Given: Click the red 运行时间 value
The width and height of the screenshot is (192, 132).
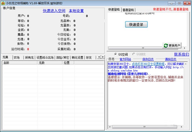Looking at the screenshot, I should pyautogui.click(x=28, y=49).
